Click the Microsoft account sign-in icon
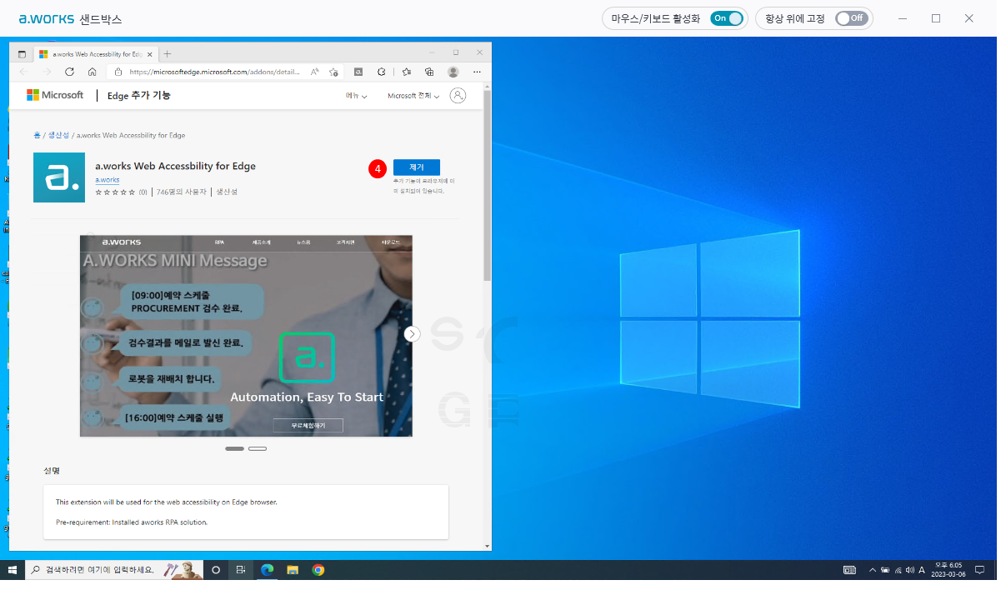Image resolution: width=1006 pixels, height=590 pixels. click(x=458, y=96)
